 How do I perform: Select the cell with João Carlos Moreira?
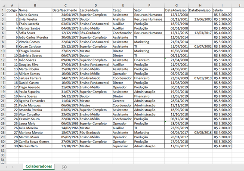coord(35,37)
